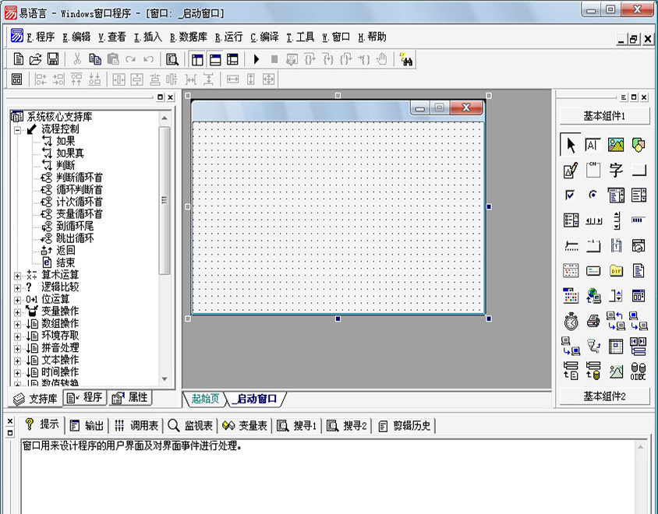Collapse the 流程控制 tree node
658x514 pixels.
point(17,130)
